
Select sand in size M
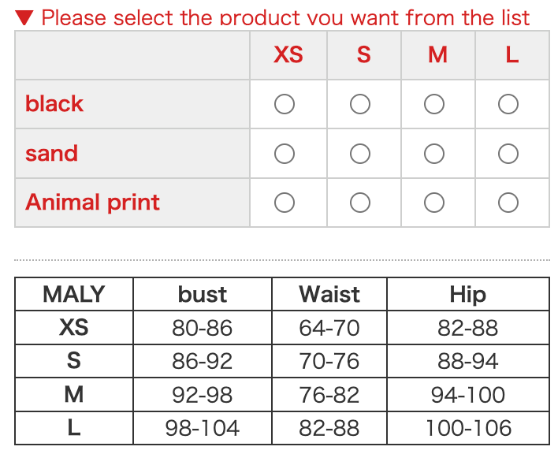[434, 154]
